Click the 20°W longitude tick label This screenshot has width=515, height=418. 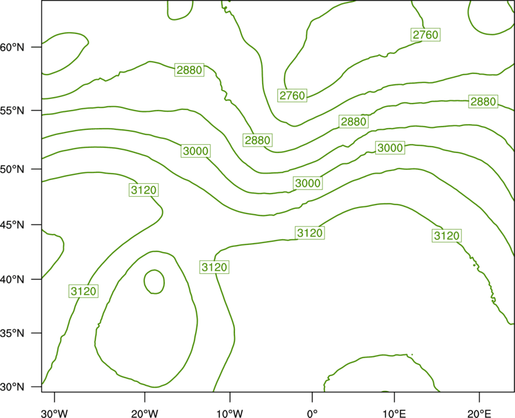[x=144, y=413]
